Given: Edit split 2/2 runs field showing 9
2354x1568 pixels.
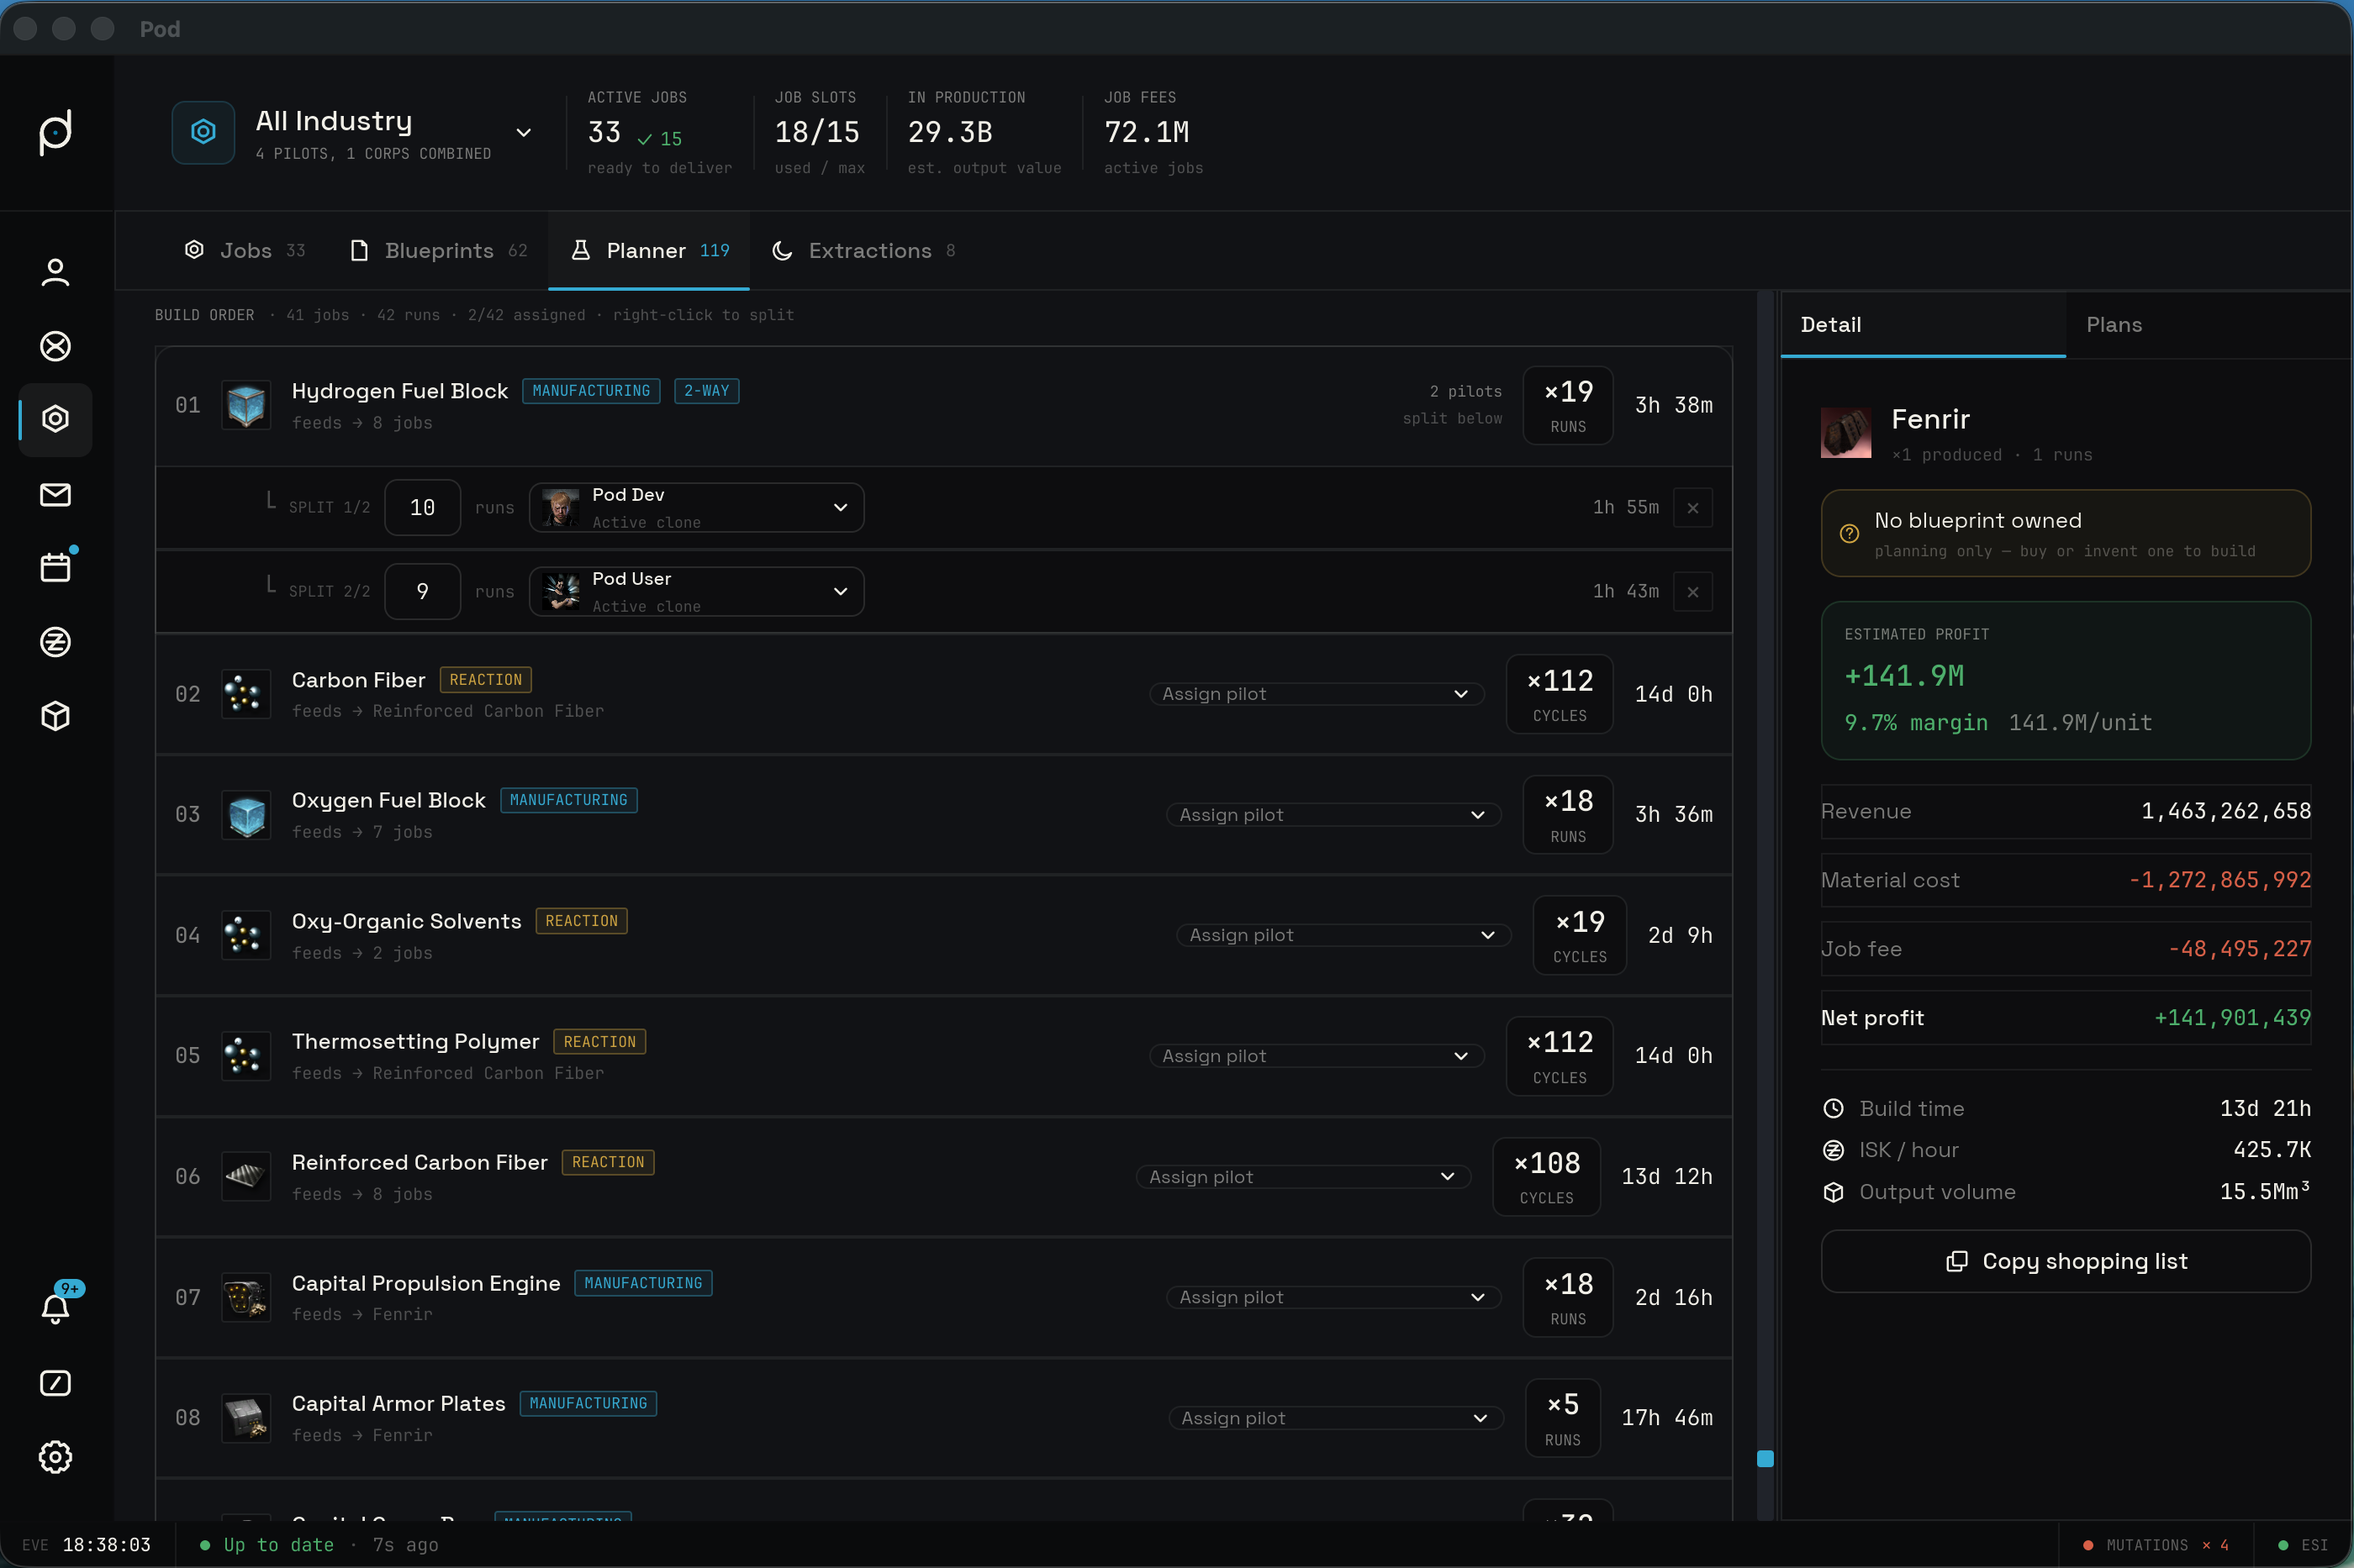Looking at the screenshot, I should pos(422,592).
